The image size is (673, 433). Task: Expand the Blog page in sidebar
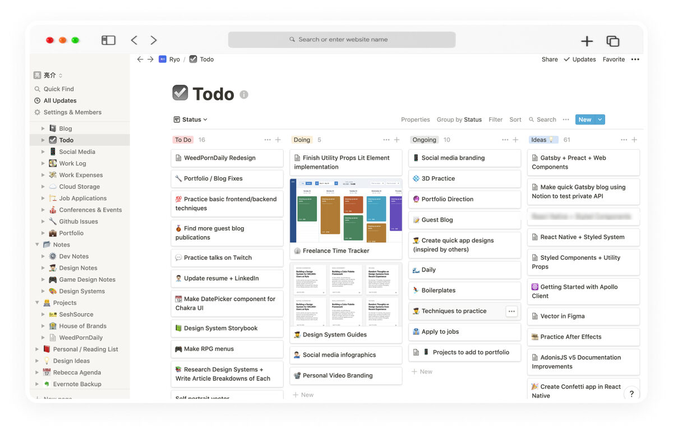click(43, 128)
